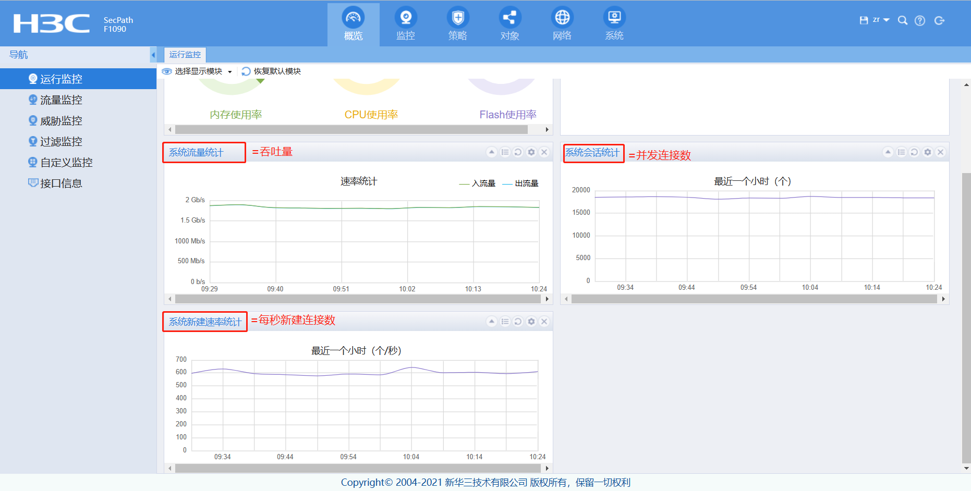Screen dimensions: 971x491
Task: Click the 系统流量统计 panel title
Action: point(196,153)
